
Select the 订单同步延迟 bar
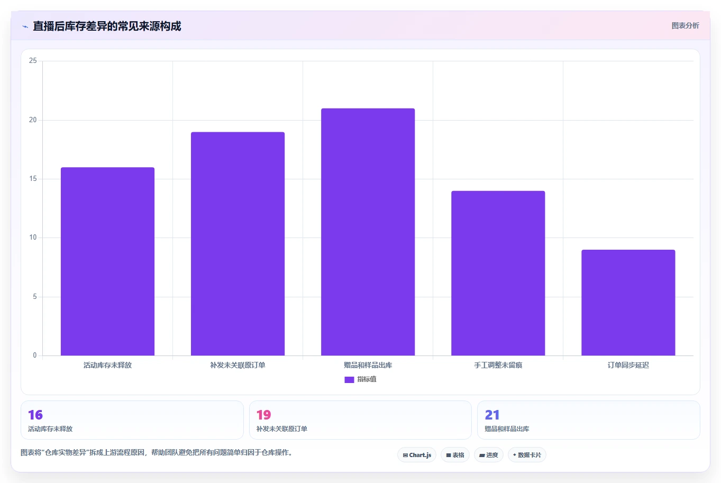coord(628,303)
